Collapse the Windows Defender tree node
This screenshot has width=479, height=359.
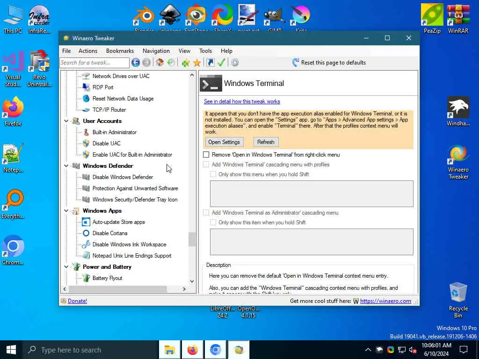pos(66,166)
